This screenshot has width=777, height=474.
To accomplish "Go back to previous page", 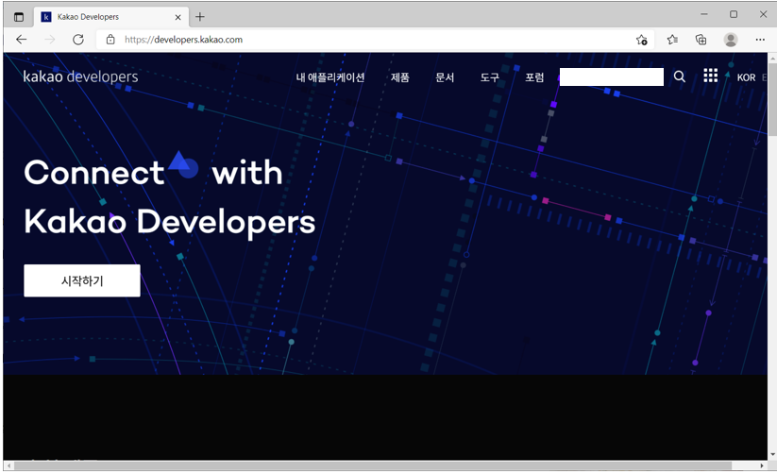I will [21, 40].
